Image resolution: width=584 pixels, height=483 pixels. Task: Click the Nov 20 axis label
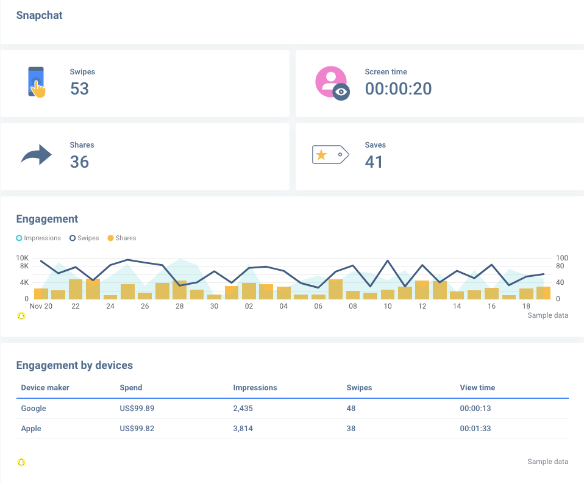[41, 306]
